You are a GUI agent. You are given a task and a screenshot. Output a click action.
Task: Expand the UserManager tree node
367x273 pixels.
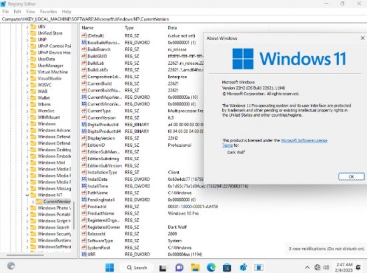click(x=27, y=66)
